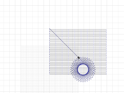Click the leftmost spike tip of the spirograph

[x=71, y=69]
